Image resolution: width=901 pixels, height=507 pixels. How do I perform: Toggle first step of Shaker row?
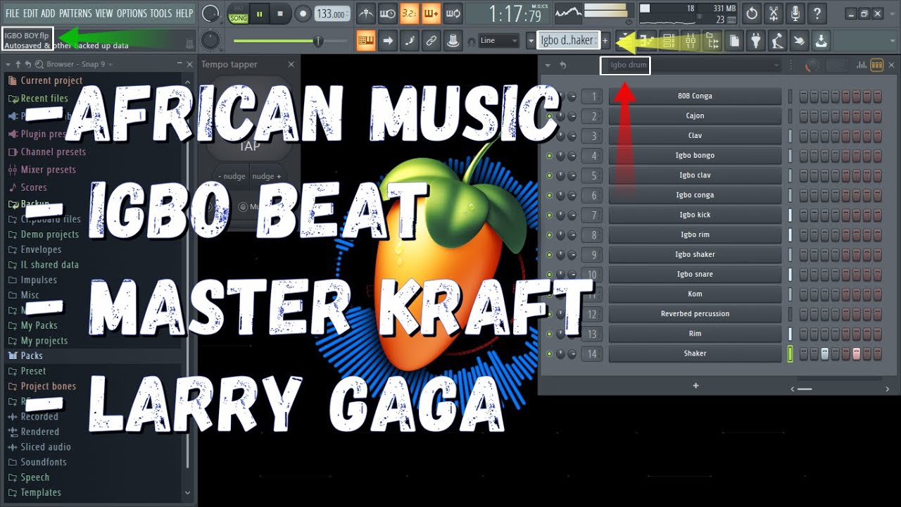803,353
